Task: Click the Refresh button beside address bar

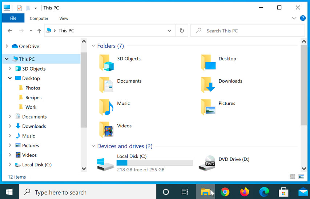Action: [182, 31]
